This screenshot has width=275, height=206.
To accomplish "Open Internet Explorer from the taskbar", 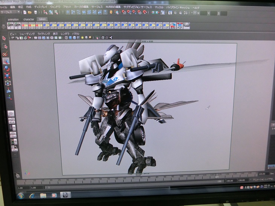I will pyautogui.click(x=32, y=195).
